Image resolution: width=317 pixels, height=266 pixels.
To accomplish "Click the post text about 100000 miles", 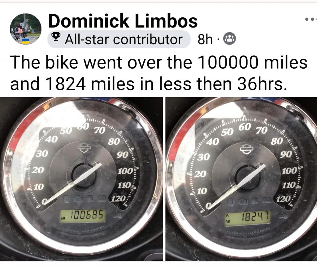I will point(159,73).
